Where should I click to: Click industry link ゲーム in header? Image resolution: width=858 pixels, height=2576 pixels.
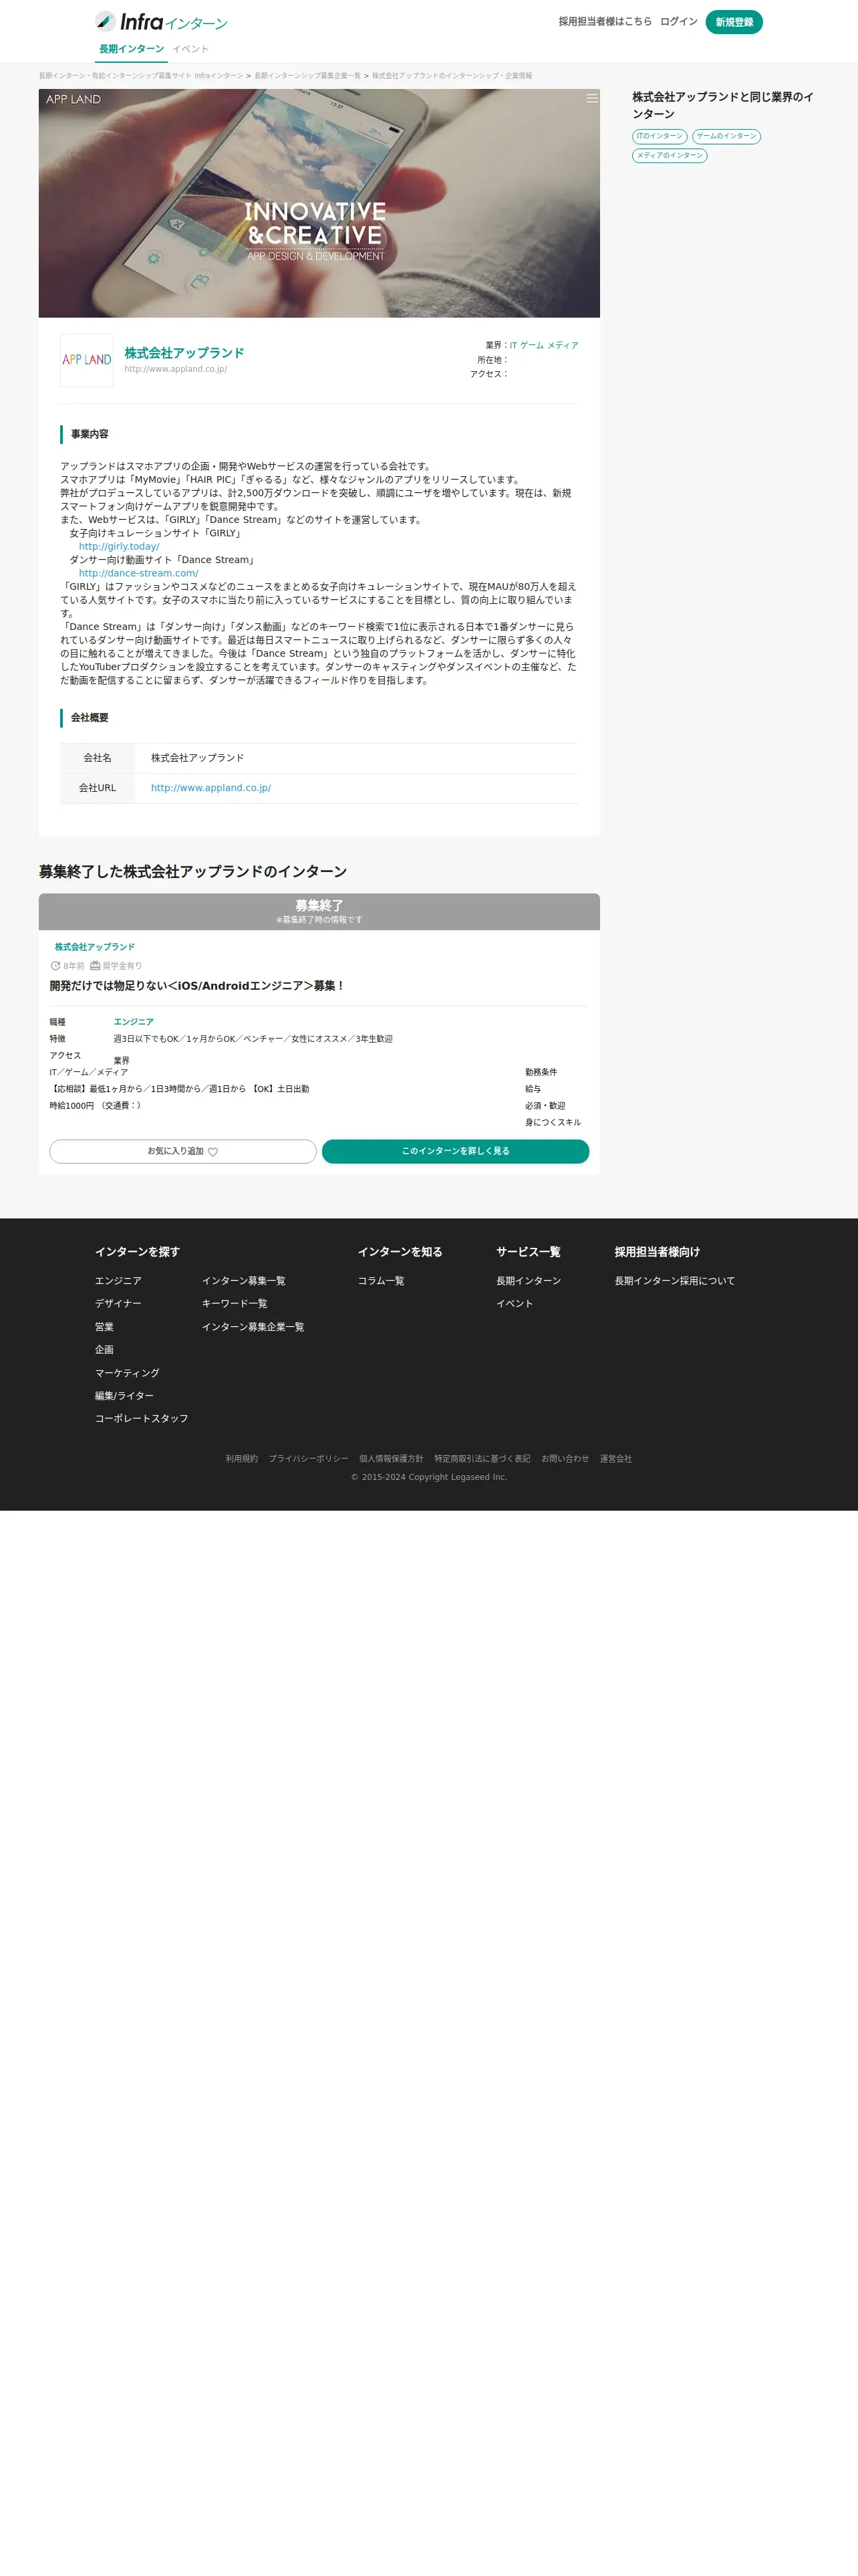point(531,345)
